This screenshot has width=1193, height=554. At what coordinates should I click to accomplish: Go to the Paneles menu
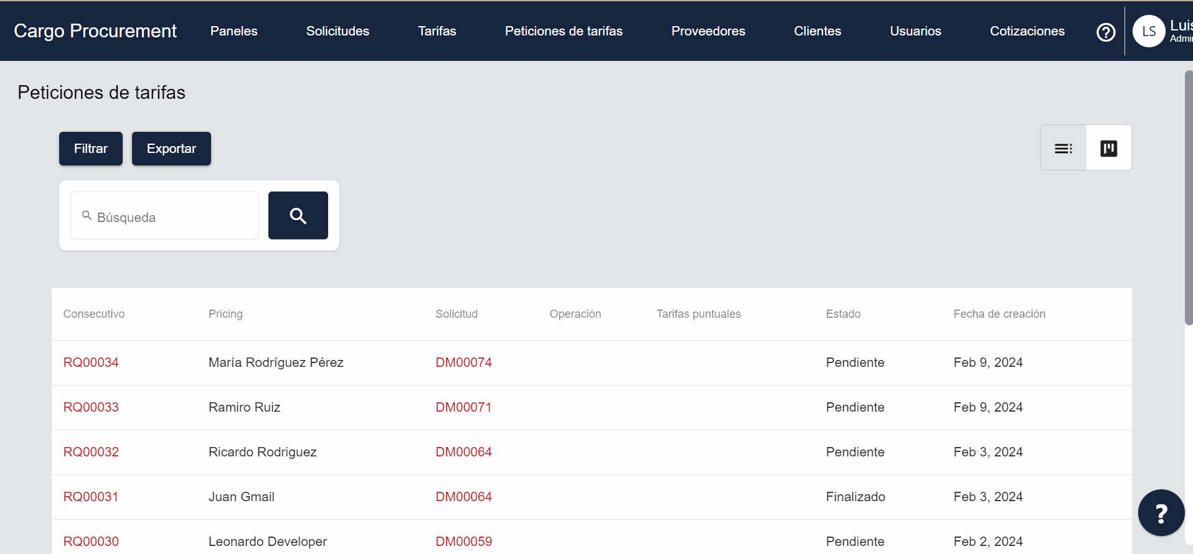(233, 31)
